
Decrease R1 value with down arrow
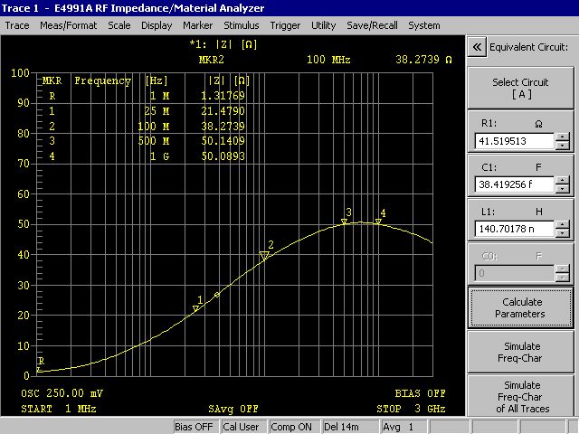click(x=563, y=146)
